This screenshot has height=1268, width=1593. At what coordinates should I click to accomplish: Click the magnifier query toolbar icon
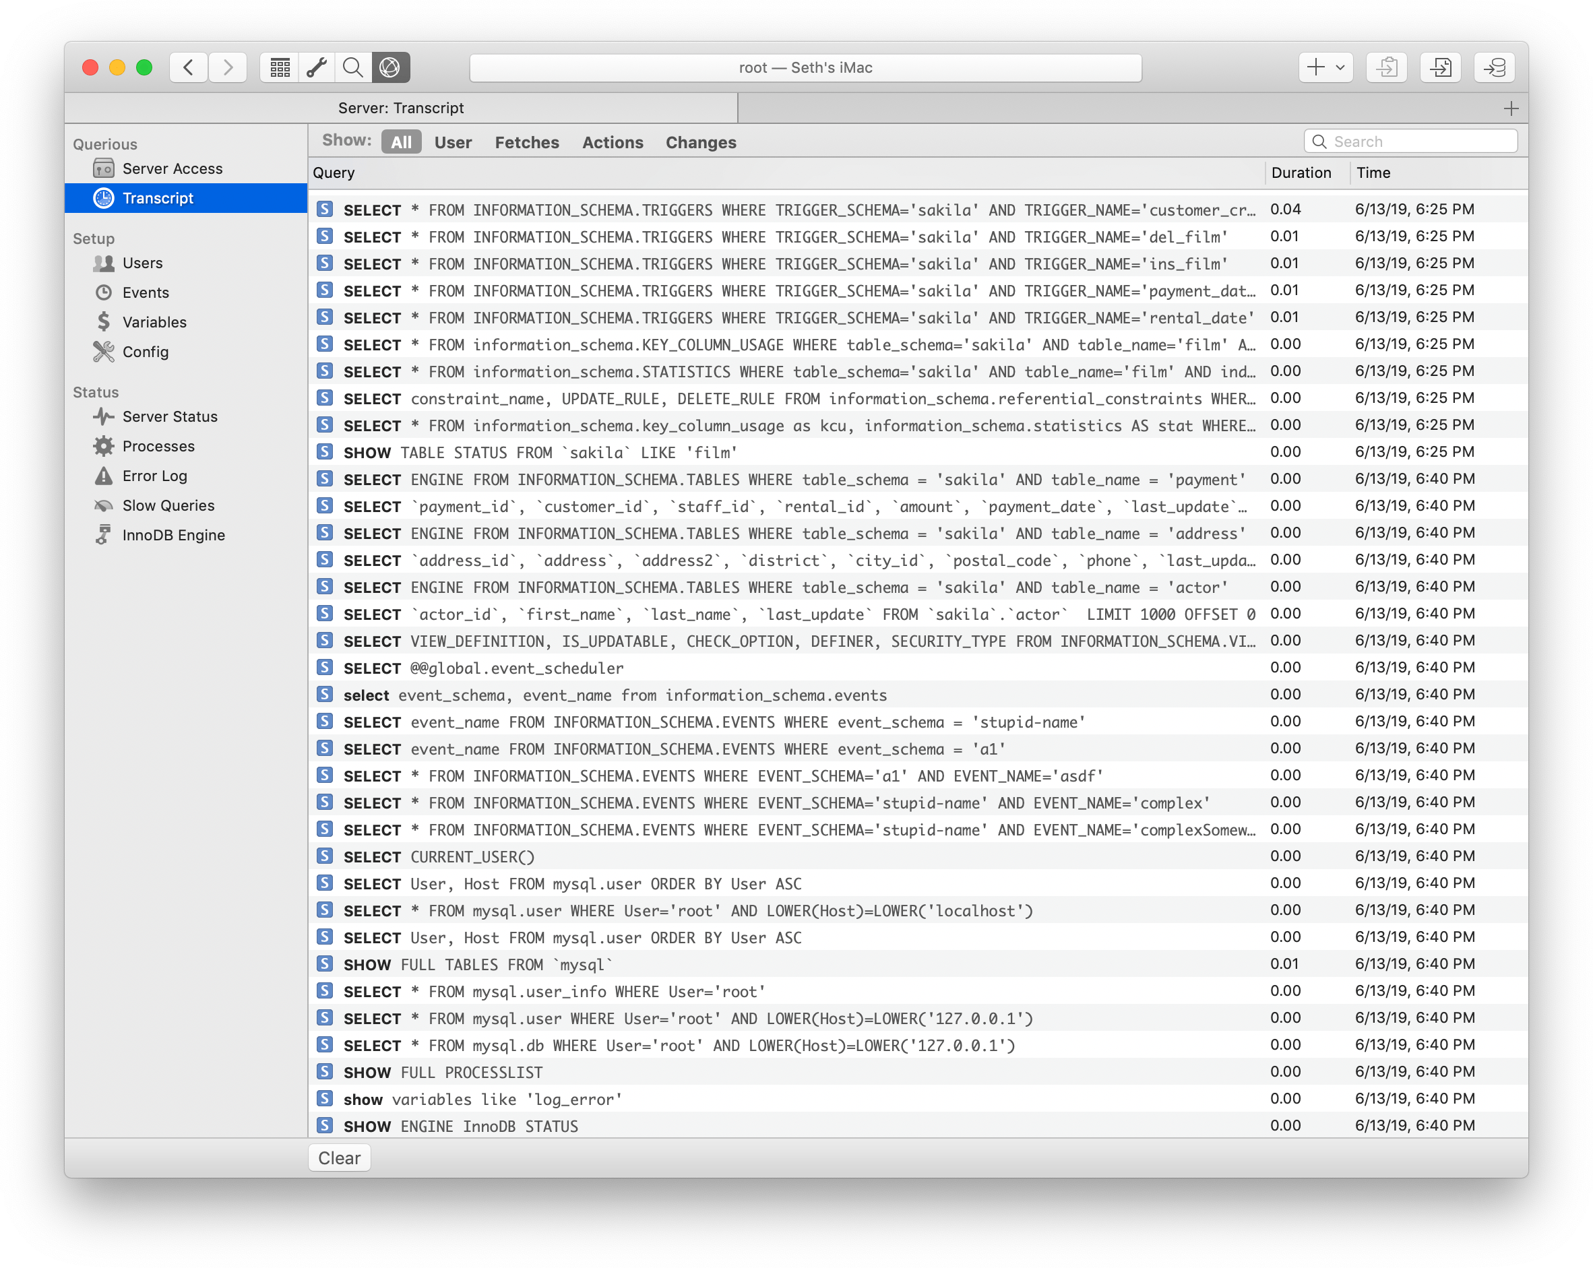353,67
